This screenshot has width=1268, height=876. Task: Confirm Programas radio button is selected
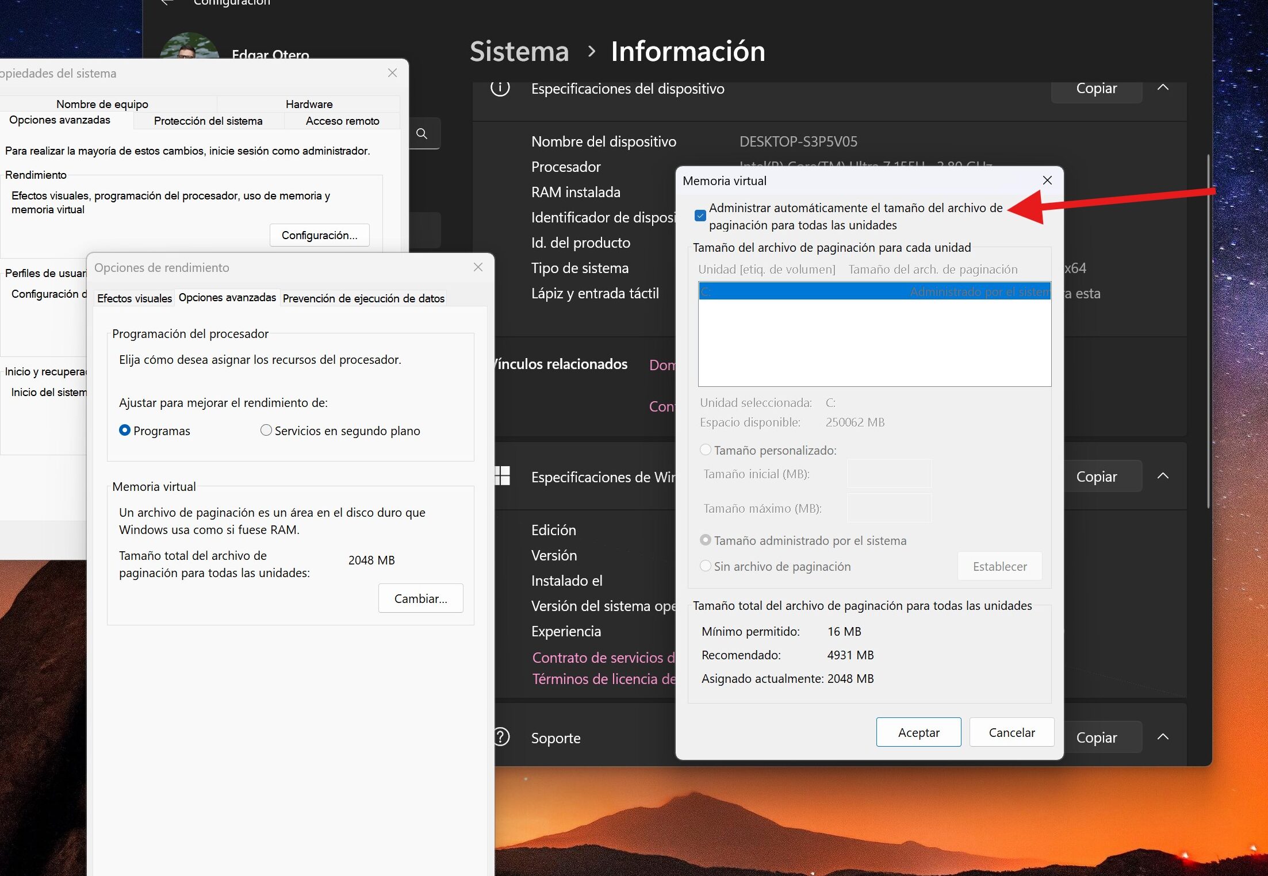coord(124,430)
